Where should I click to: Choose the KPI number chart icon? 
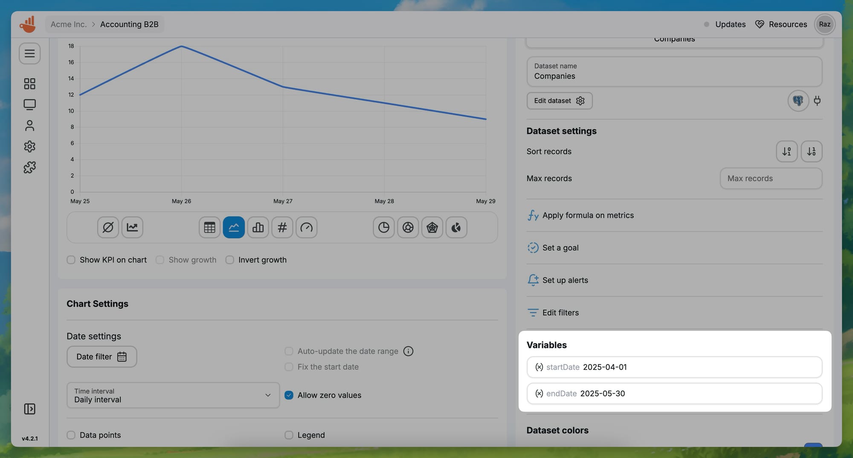[x=282, y=227]
